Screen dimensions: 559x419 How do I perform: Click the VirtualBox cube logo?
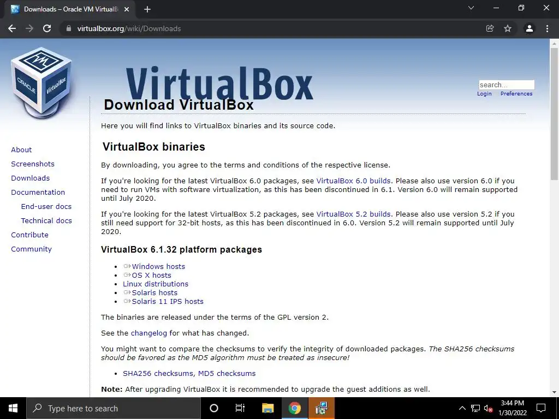coord(41,83)
